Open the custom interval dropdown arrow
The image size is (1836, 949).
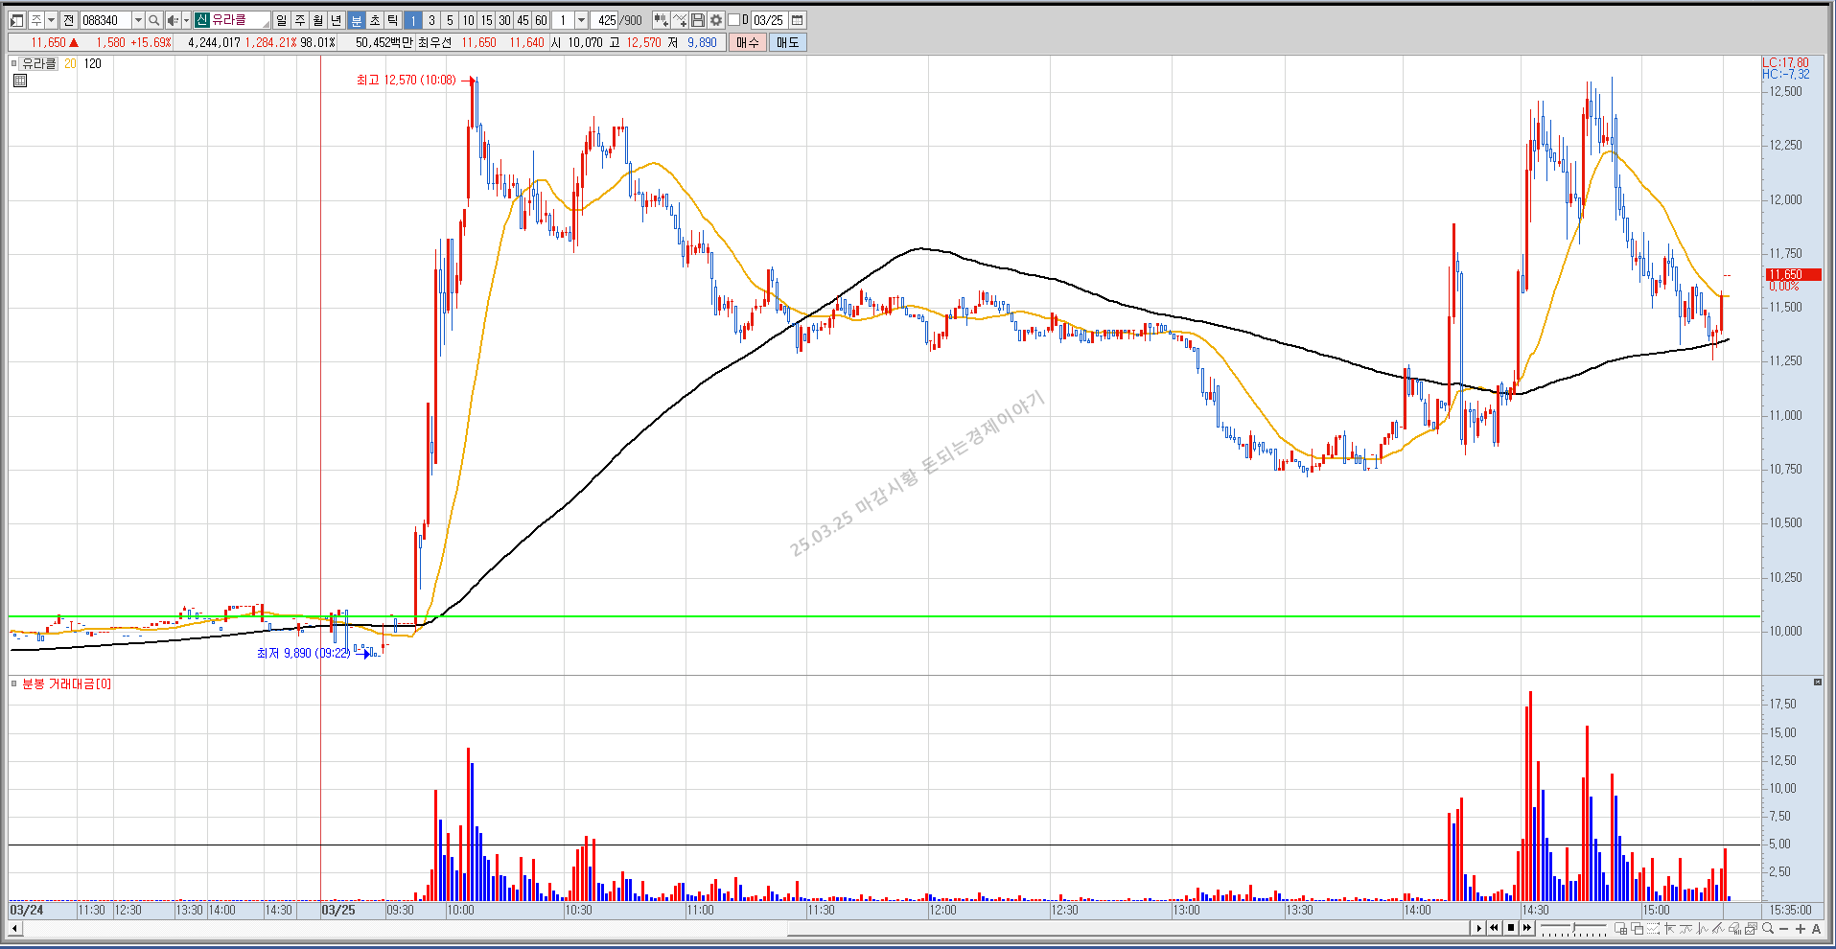[581, 20]
